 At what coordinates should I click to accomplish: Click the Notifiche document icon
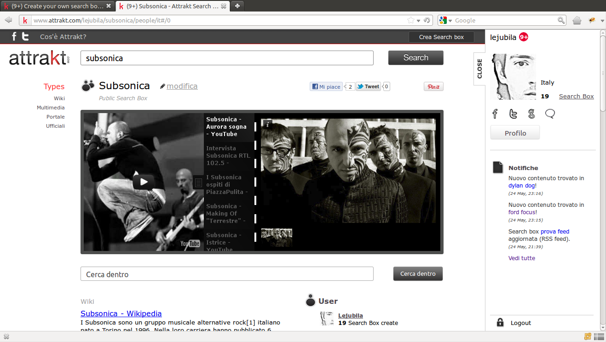498,167
